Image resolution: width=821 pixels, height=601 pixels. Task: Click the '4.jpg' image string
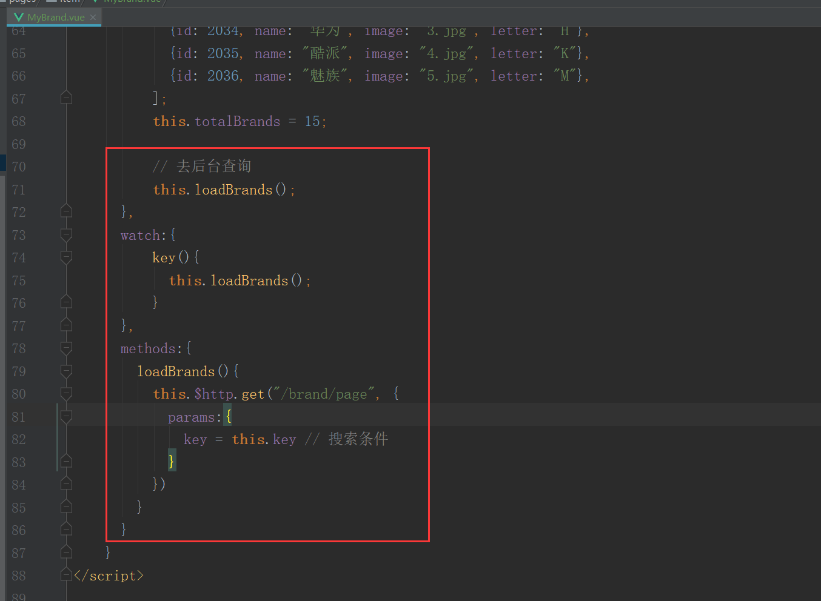point(446,53)
